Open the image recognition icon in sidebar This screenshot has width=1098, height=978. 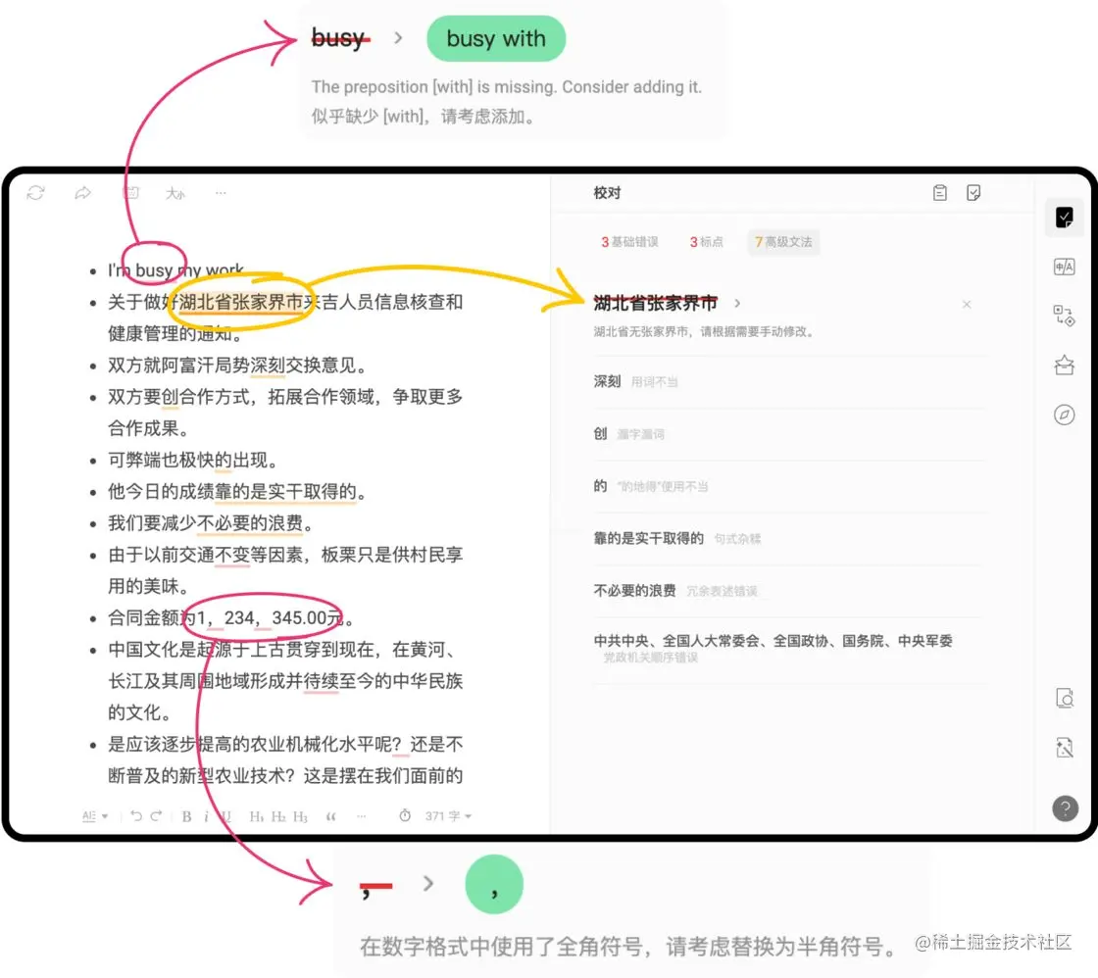point(1065,748)
